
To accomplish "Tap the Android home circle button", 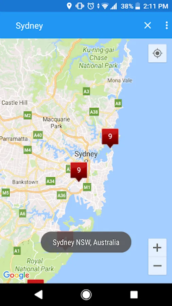I will click(86, 295).
